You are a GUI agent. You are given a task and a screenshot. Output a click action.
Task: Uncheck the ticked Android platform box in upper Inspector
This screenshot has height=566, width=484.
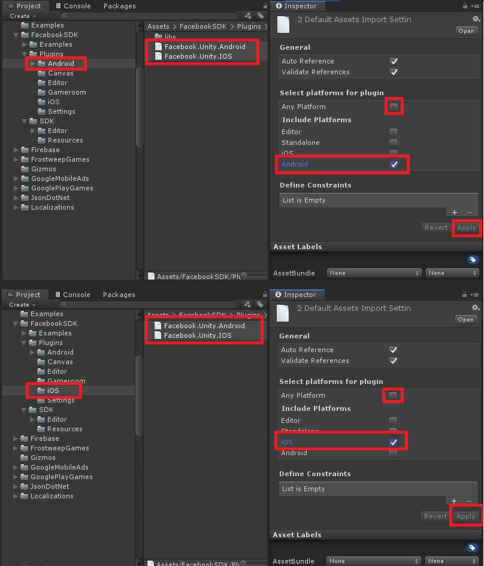(x=394, y=164)
